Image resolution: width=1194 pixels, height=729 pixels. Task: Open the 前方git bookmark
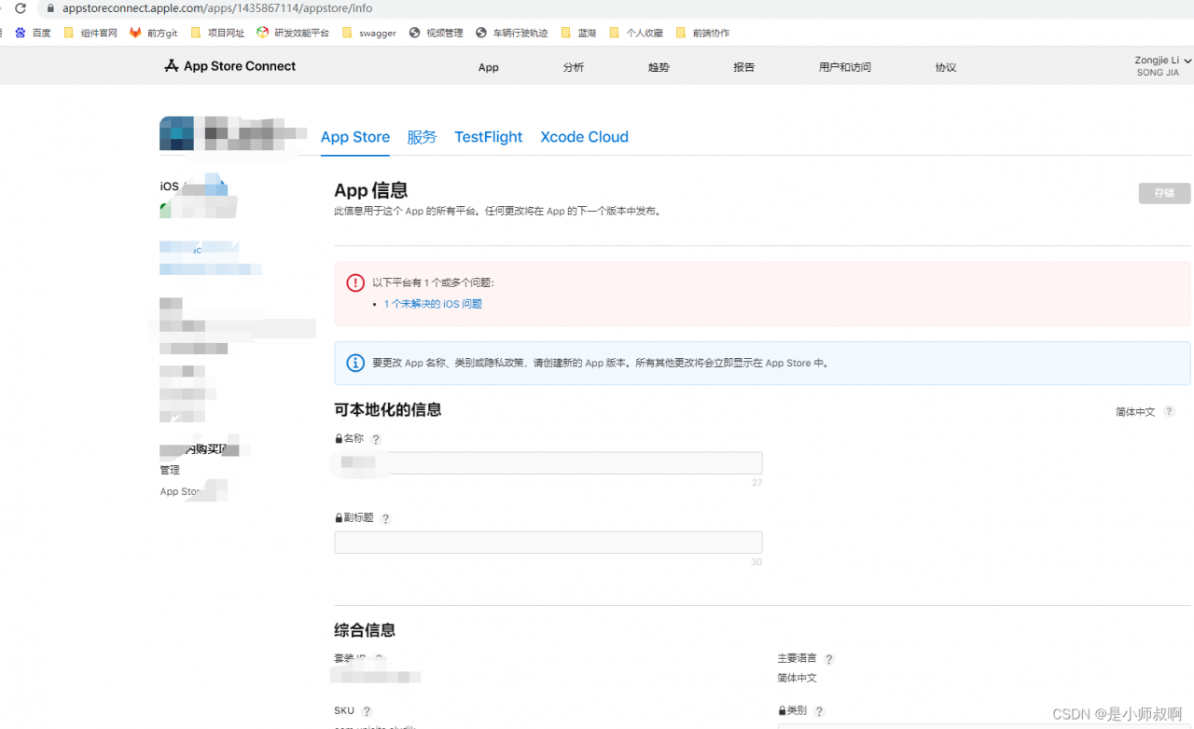click(x=153, y=33)
